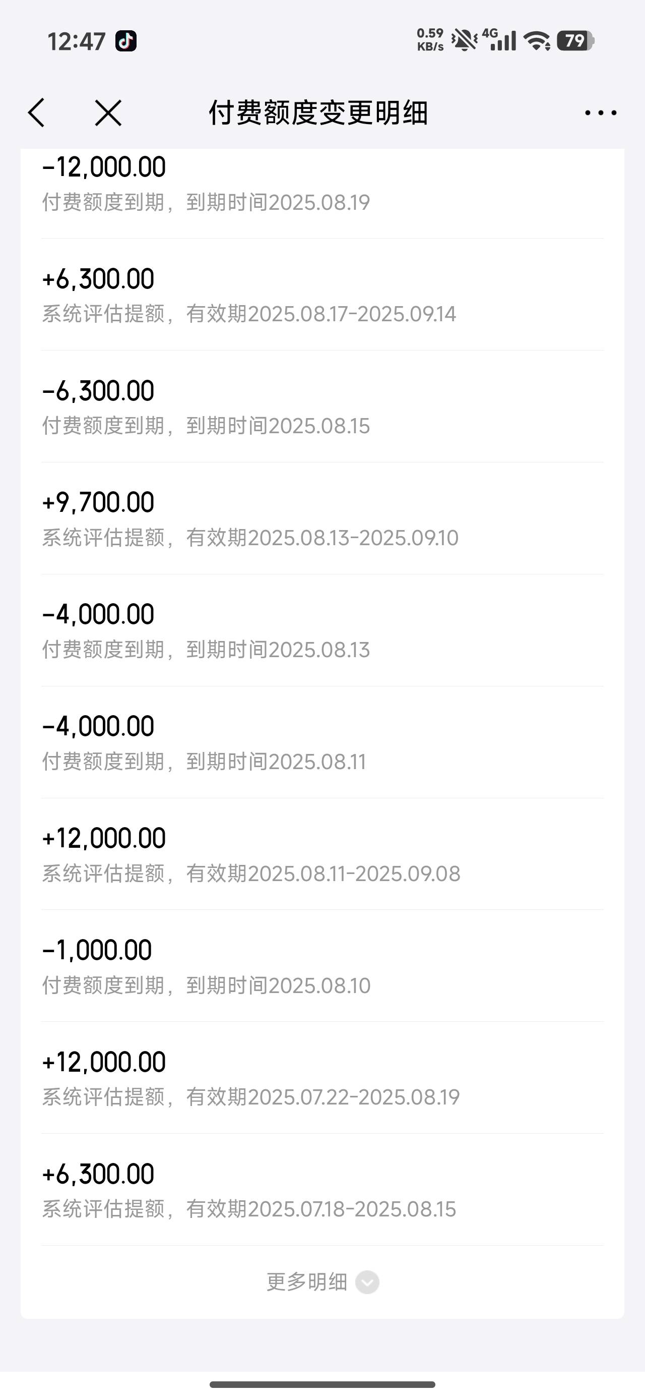This screenshot has height=1398, width=645.
Task: Tap the TikTok notification icon in status bar
Action: click(x=126, y=41)
